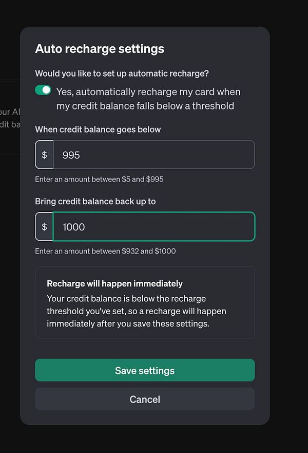
Task: Click the hint "Enter an amount between $5 and $995"
Action: [x=99, y=179]
